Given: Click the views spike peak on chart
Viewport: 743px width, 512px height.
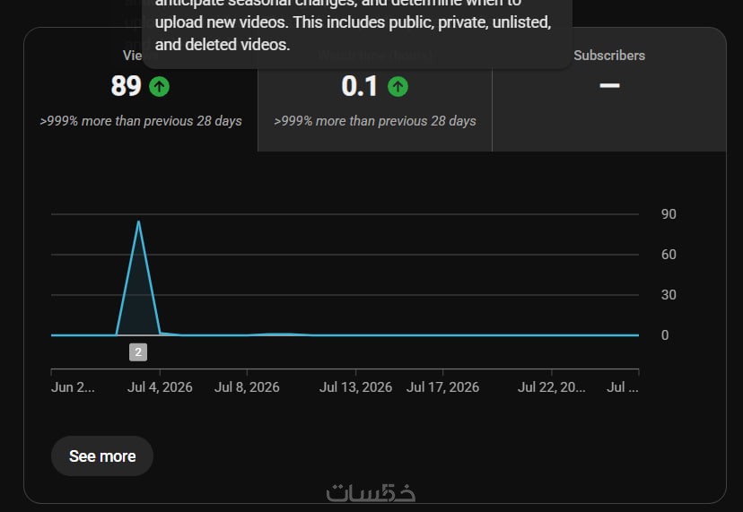Looking at the screenshot, I should (x=138, y=221).
